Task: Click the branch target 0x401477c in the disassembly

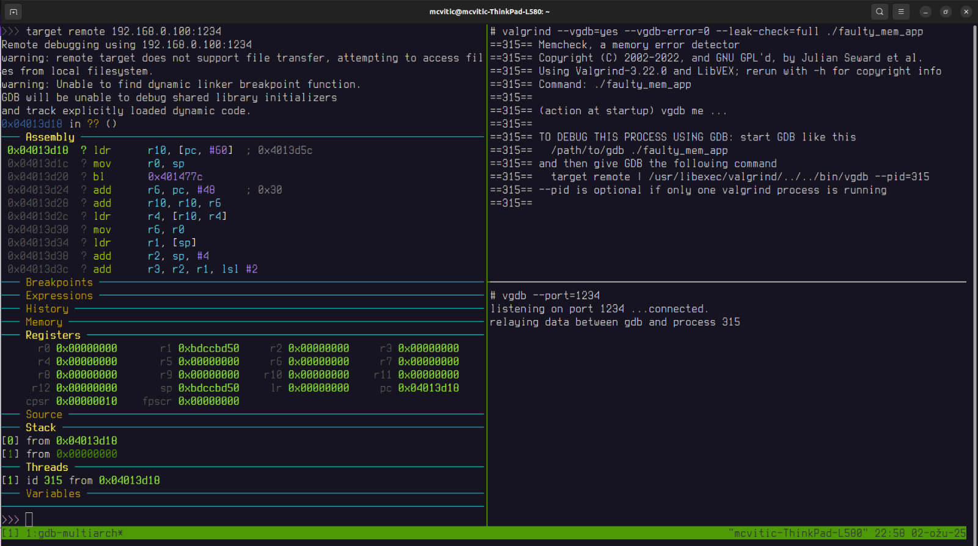Action: point(175,177)
